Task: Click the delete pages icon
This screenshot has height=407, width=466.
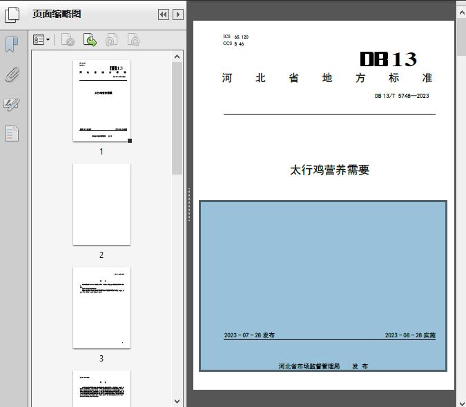Action: 68,40
